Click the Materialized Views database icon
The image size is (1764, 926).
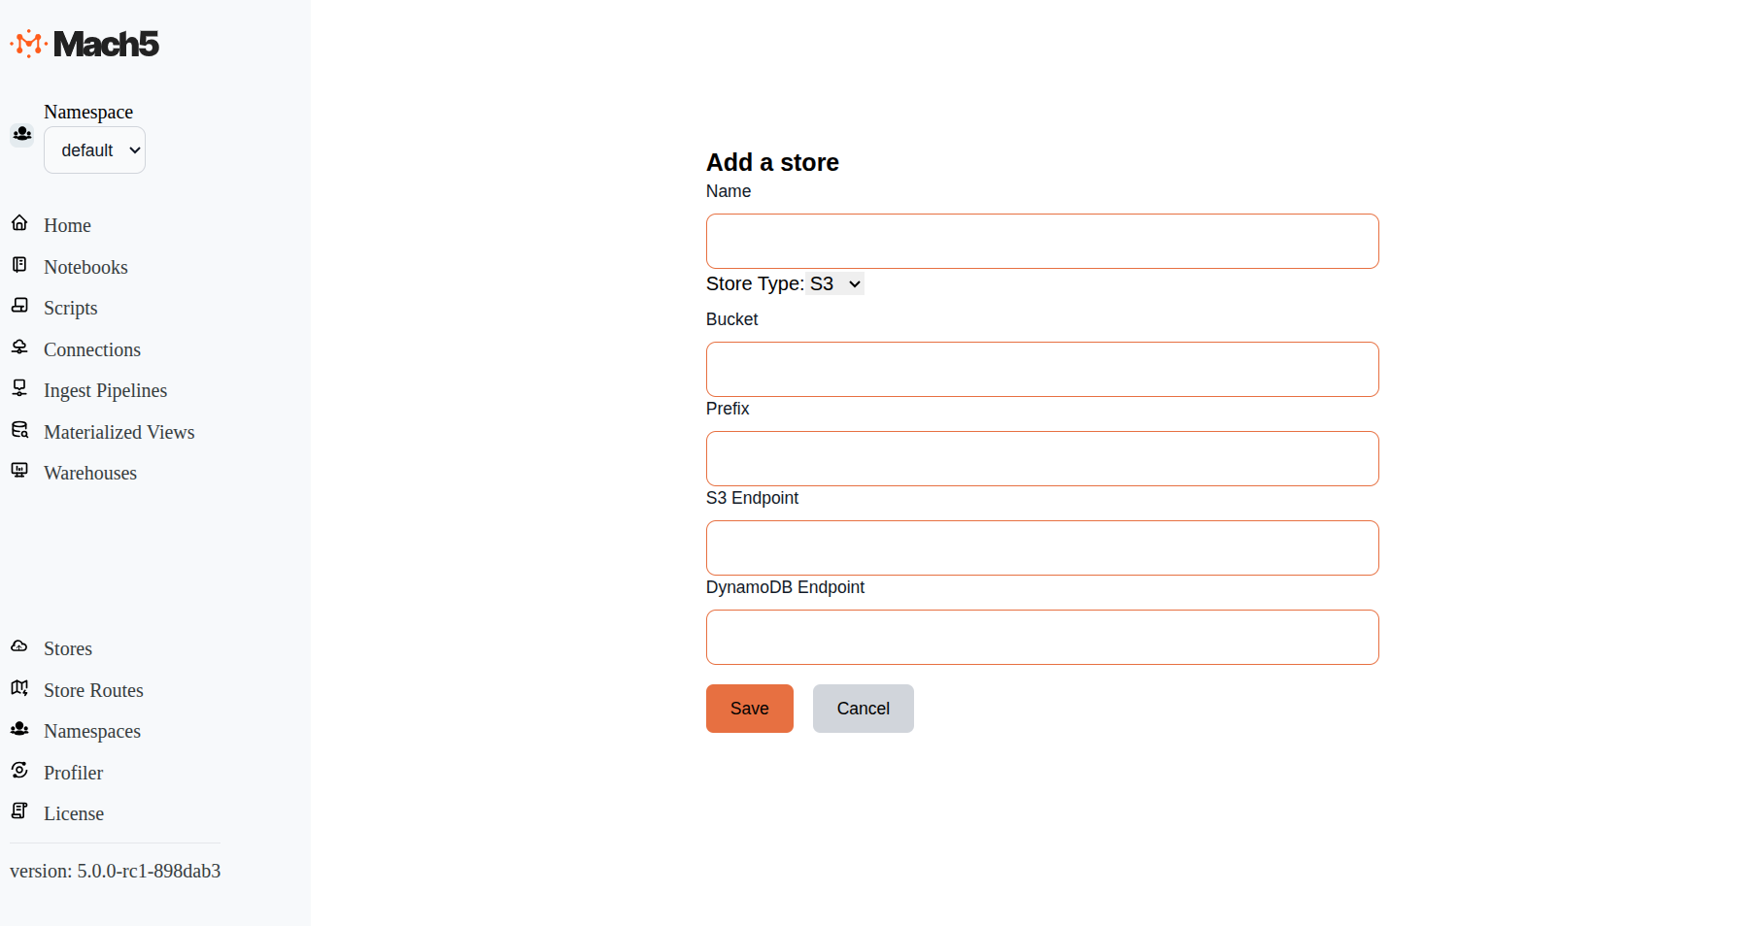[19, 430]
